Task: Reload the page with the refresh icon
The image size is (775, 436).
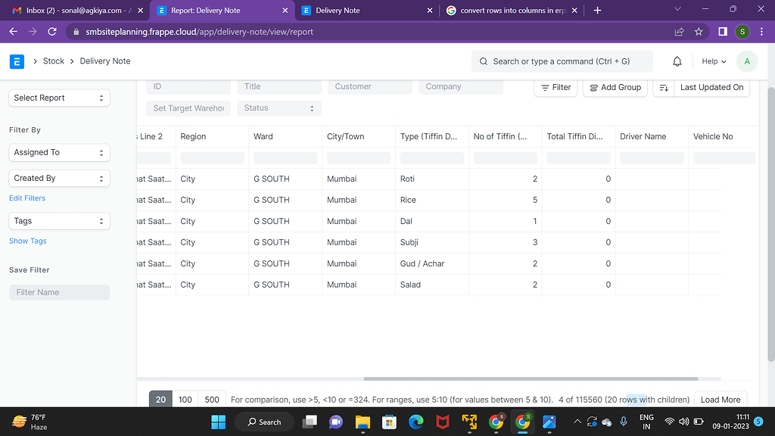Action: pyautogui.click(x=51, y=32)
